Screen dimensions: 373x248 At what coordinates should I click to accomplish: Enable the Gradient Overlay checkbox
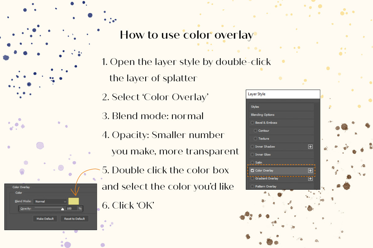(x=252, y=179)
